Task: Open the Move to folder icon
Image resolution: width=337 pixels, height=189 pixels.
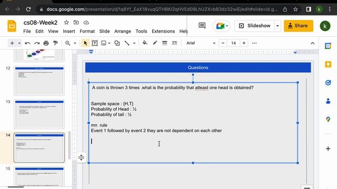Action: tap(76, 22)
